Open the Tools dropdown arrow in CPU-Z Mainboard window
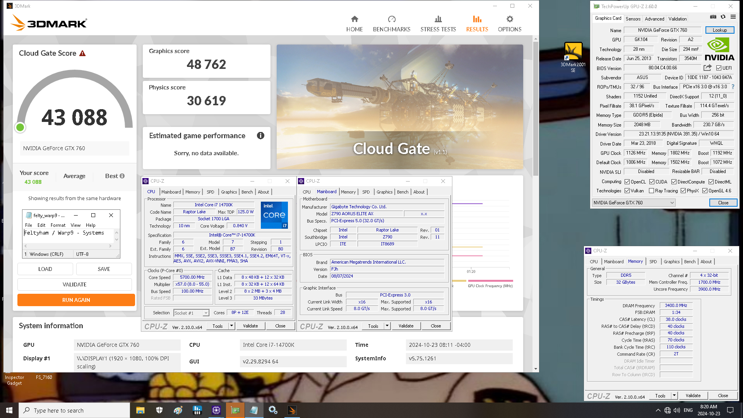Screen dimensions: 743x418 387,326
